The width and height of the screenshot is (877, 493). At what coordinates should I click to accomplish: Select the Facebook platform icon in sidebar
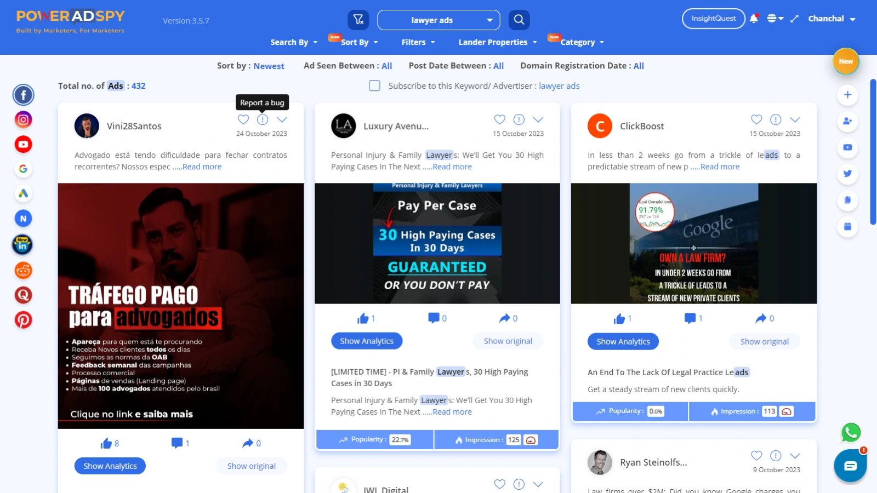pos(23,95)
